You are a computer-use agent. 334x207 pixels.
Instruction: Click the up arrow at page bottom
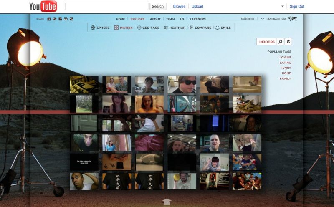pos(167,202)
